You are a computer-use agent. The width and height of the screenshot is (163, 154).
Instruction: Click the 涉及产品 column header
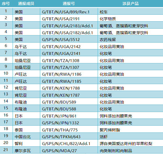click(x=130, y=3)
